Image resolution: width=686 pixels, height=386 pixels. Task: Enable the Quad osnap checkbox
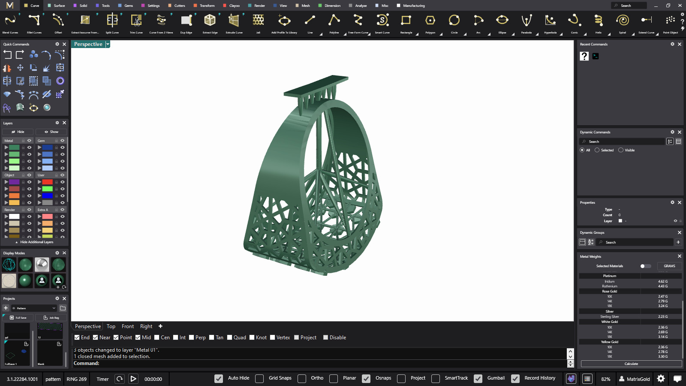pos(230,338)
